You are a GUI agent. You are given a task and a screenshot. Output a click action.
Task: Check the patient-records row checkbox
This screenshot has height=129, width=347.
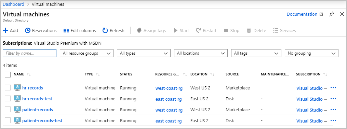(x=8, y=110)
